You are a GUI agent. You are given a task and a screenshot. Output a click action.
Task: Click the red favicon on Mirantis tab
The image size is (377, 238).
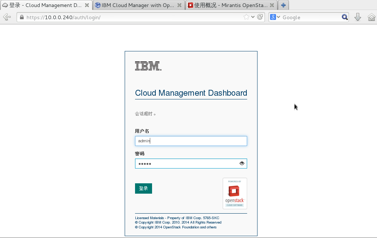pyautogui.click(x=191, y=5)
